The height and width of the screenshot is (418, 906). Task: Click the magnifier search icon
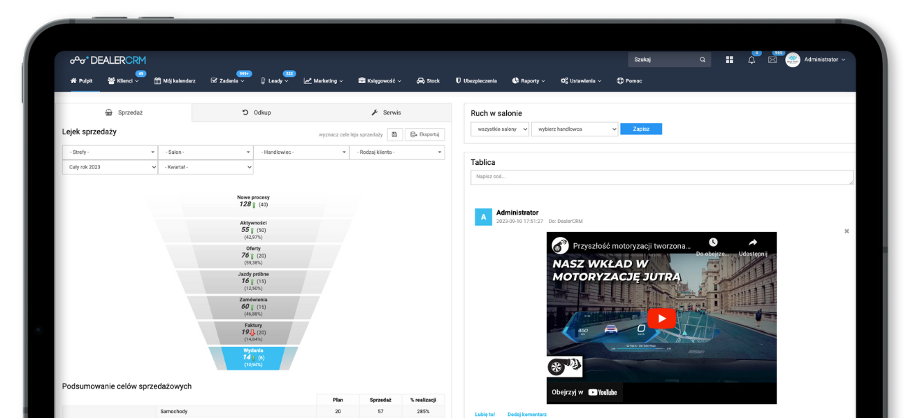point(703,60)
